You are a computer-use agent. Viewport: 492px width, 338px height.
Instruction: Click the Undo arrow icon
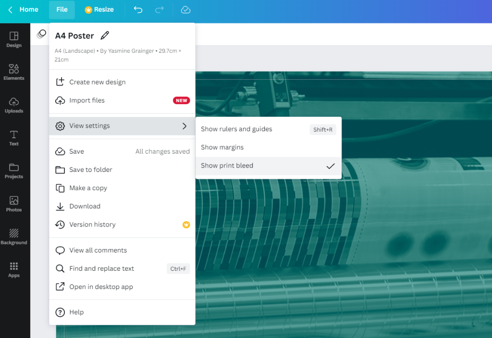[x=138, y=10]
